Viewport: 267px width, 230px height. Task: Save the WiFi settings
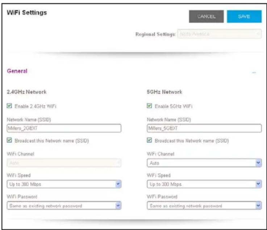point(244,16)
